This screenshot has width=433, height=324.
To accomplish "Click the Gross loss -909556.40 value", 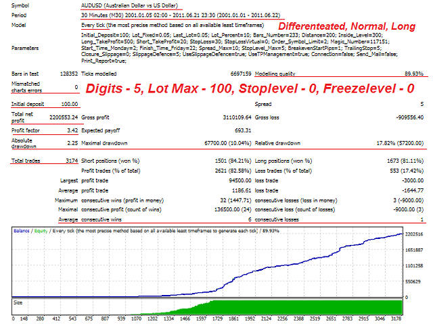I will coord(410,117).
